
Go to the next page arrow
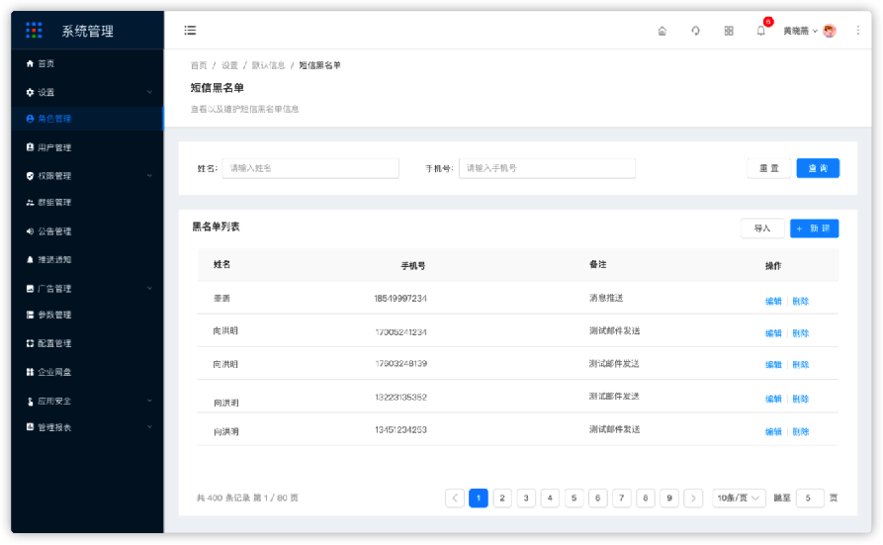pyautogui.click(x=693, y=498)
